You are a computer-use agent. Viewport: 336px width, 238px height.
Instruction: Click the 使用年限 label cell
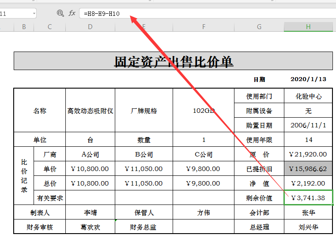(x=259, y=140)
